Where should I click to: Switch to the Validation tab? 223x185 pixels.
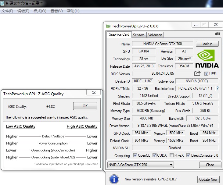(155, 35)
